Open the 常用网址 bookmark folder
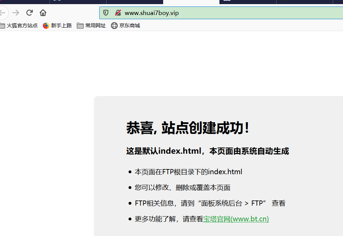The height and width of the screenshot is (236, 343). pos(91,26)
